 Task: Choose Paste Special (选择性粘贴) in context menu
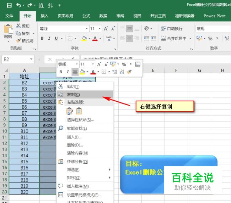[x=85, y=120]
